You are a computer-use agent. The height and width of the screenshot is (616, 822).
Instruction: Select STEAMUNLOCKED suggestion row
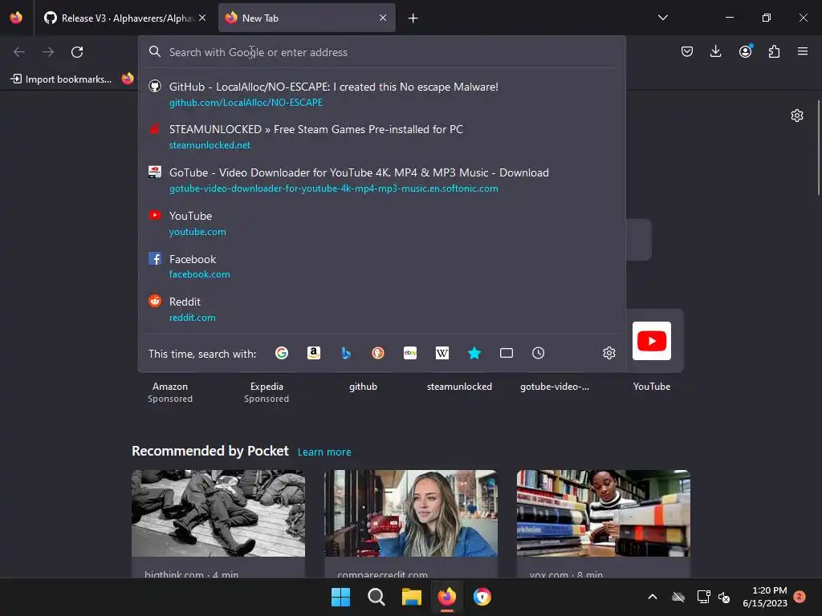coord(382,136)
